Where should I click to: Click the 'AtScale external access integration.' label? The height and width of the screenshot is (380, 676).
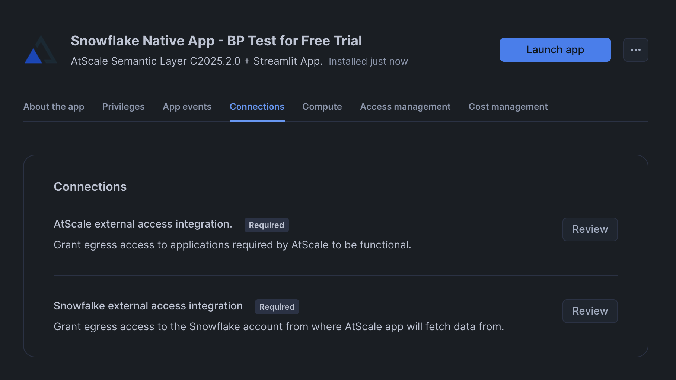(143, 224)
